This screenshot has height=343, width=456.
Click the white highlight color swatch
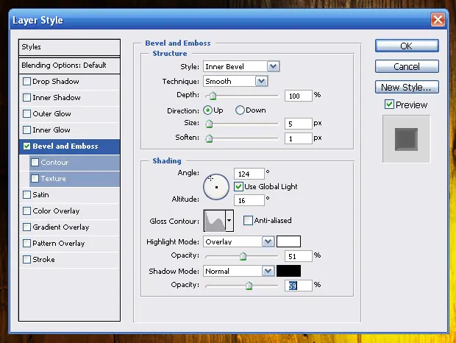pyautogui.click(x=289, y=241)
